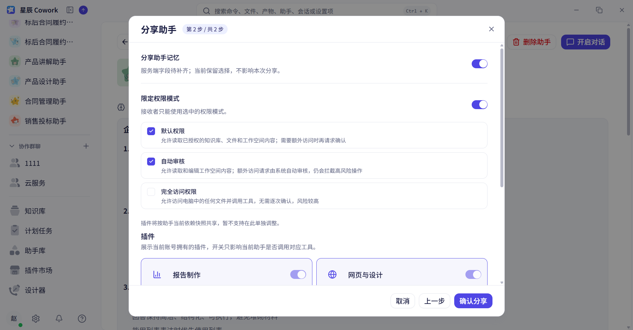Click the dialog's vertical scrollbar

pyautogui.click(x=502, y=118)
